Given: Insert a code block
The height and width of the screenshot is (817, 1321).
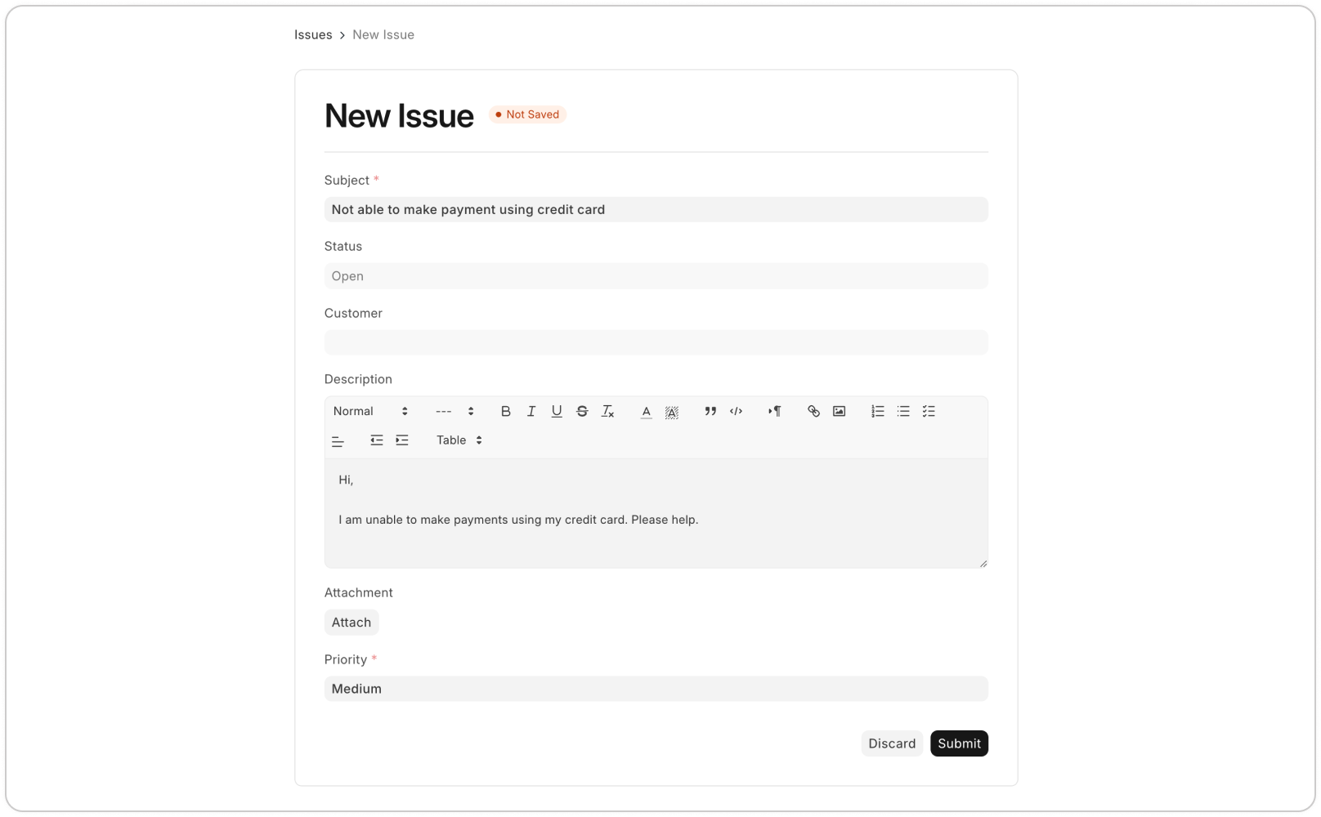Looking at the screenshot, I should click(736, 411).
